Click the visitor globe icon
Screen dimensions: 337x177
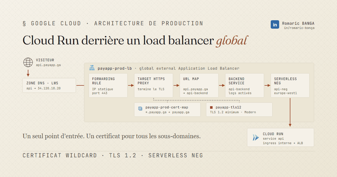click(x=28, y=62)
